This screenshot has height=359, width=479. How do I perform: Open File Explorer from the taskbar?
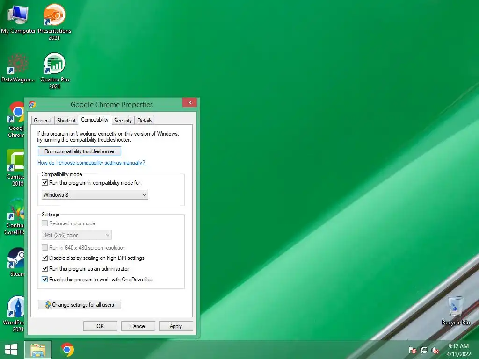38,350
